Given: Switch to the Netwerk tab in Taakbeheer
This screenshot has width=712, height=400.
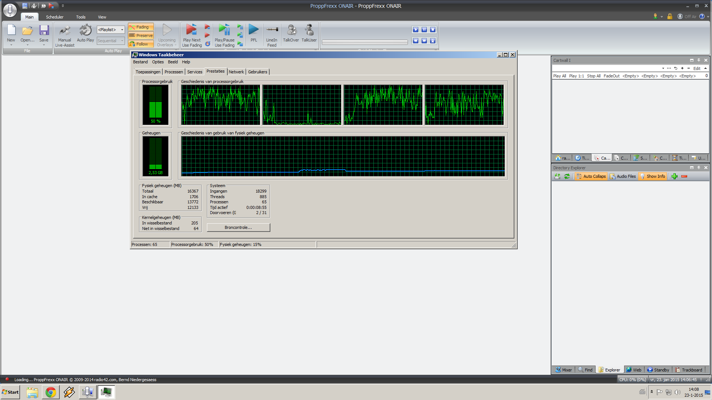Looking at the screenshot, I should tap(236, 72).
